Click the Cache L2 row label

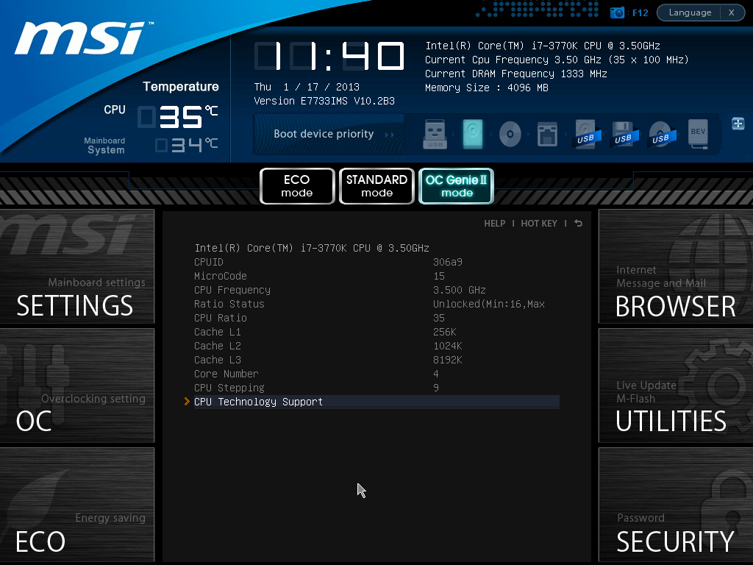(x=218, y=346)
